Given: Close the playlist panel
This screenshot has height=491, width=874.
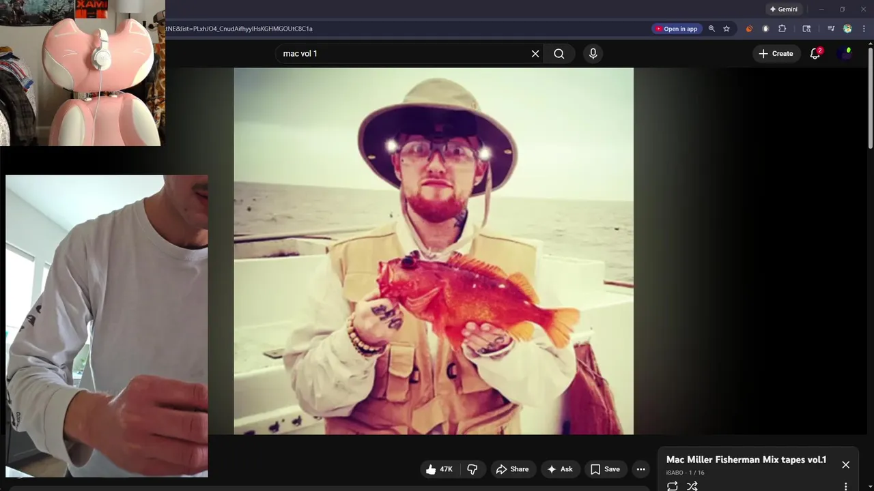Looking at the screenshot, I should click(845, 464).
